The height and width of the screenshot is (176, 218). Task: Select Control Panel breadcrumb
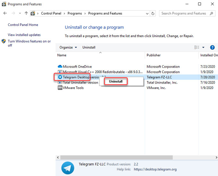pyautogui.click(x=51, y=13)
